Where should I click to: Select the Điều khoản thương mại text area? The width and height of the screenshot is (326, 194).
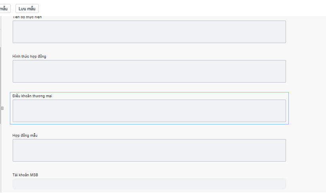tap(149, 111)
